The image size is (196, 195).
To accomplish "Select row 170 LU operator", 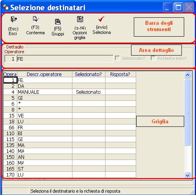I will pos(70,175).
